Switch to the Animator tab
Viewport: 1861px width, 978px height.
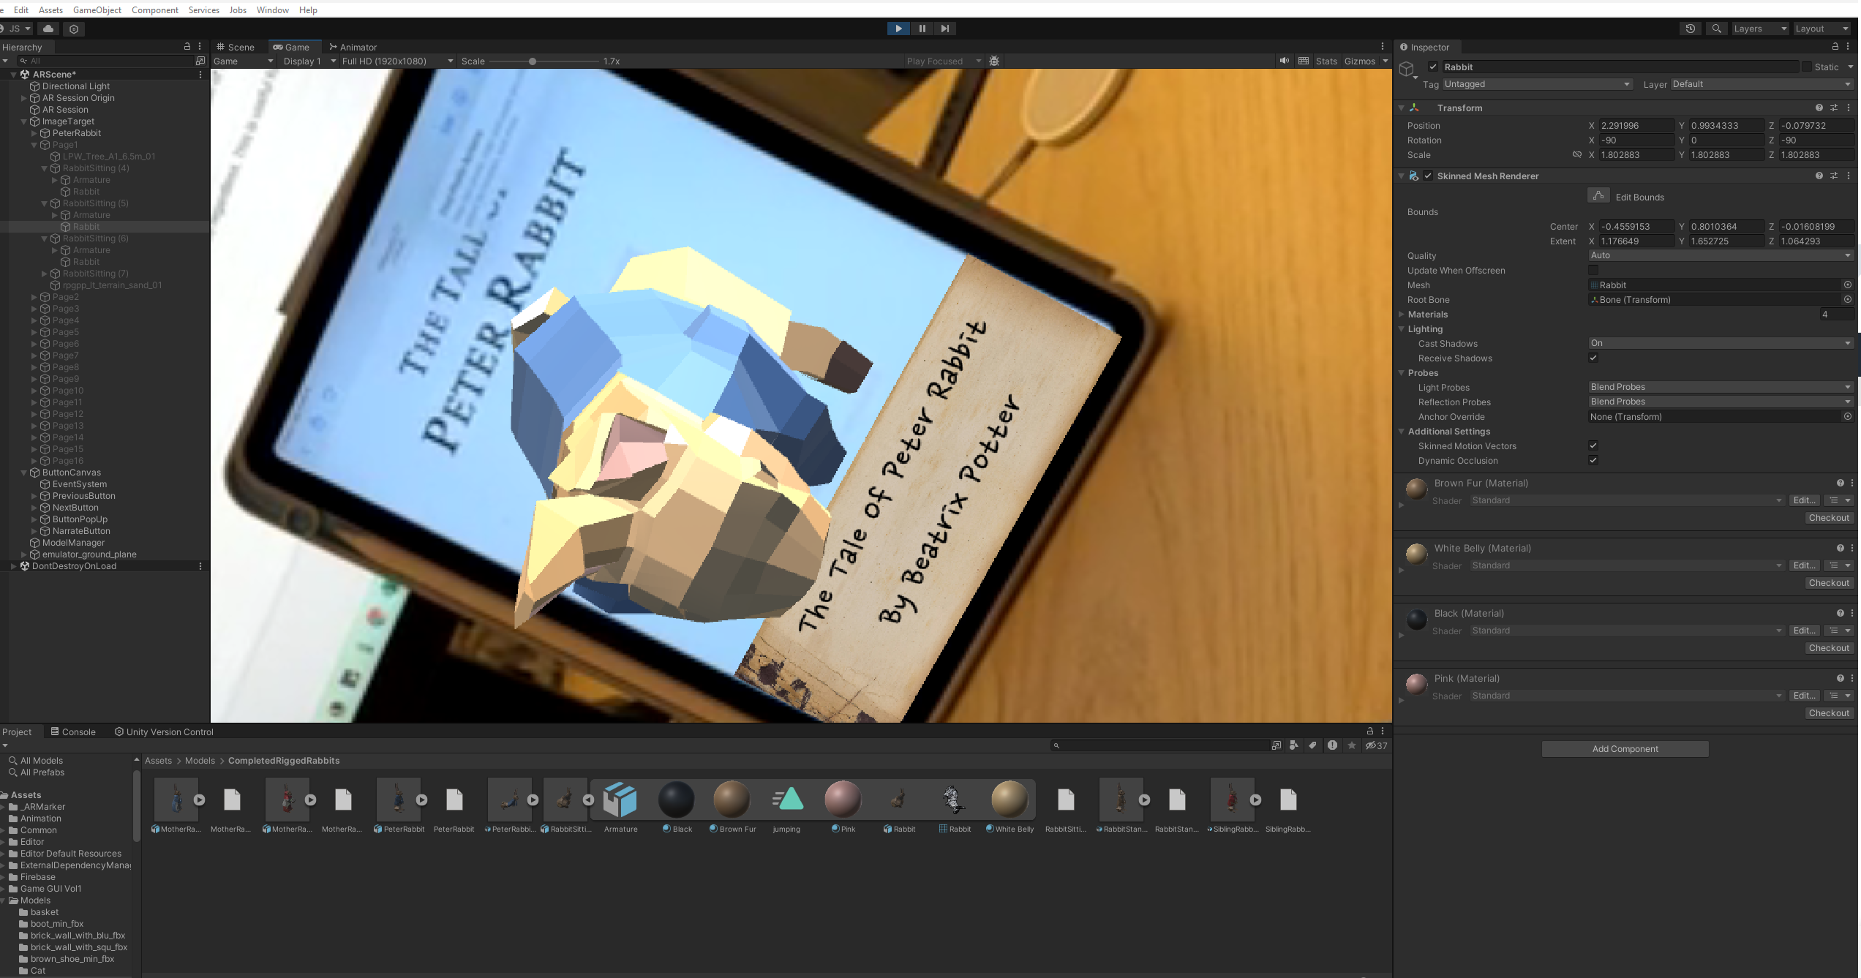click(x=353, y=47)
